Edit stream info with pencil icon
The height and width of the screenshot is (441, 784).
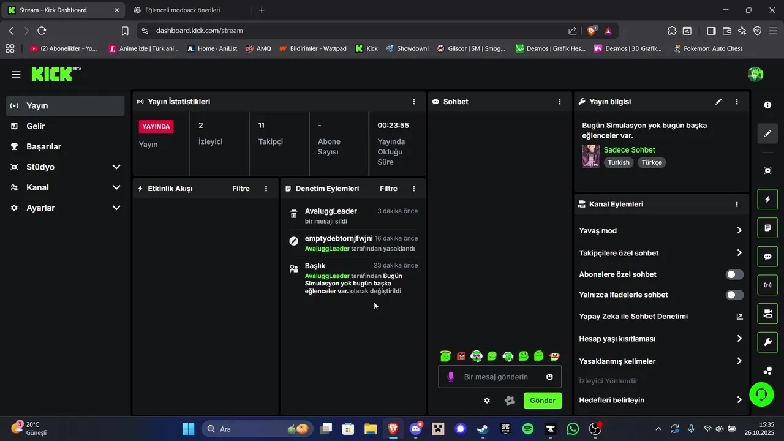click(x=718, y=102)
